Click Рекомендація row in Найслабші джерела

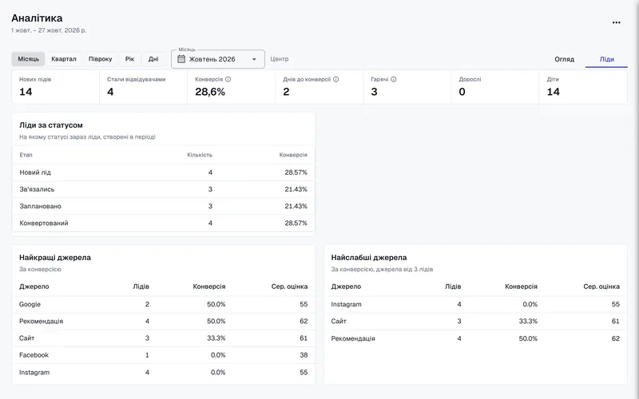pyautogui.click(x=475, y=338)
